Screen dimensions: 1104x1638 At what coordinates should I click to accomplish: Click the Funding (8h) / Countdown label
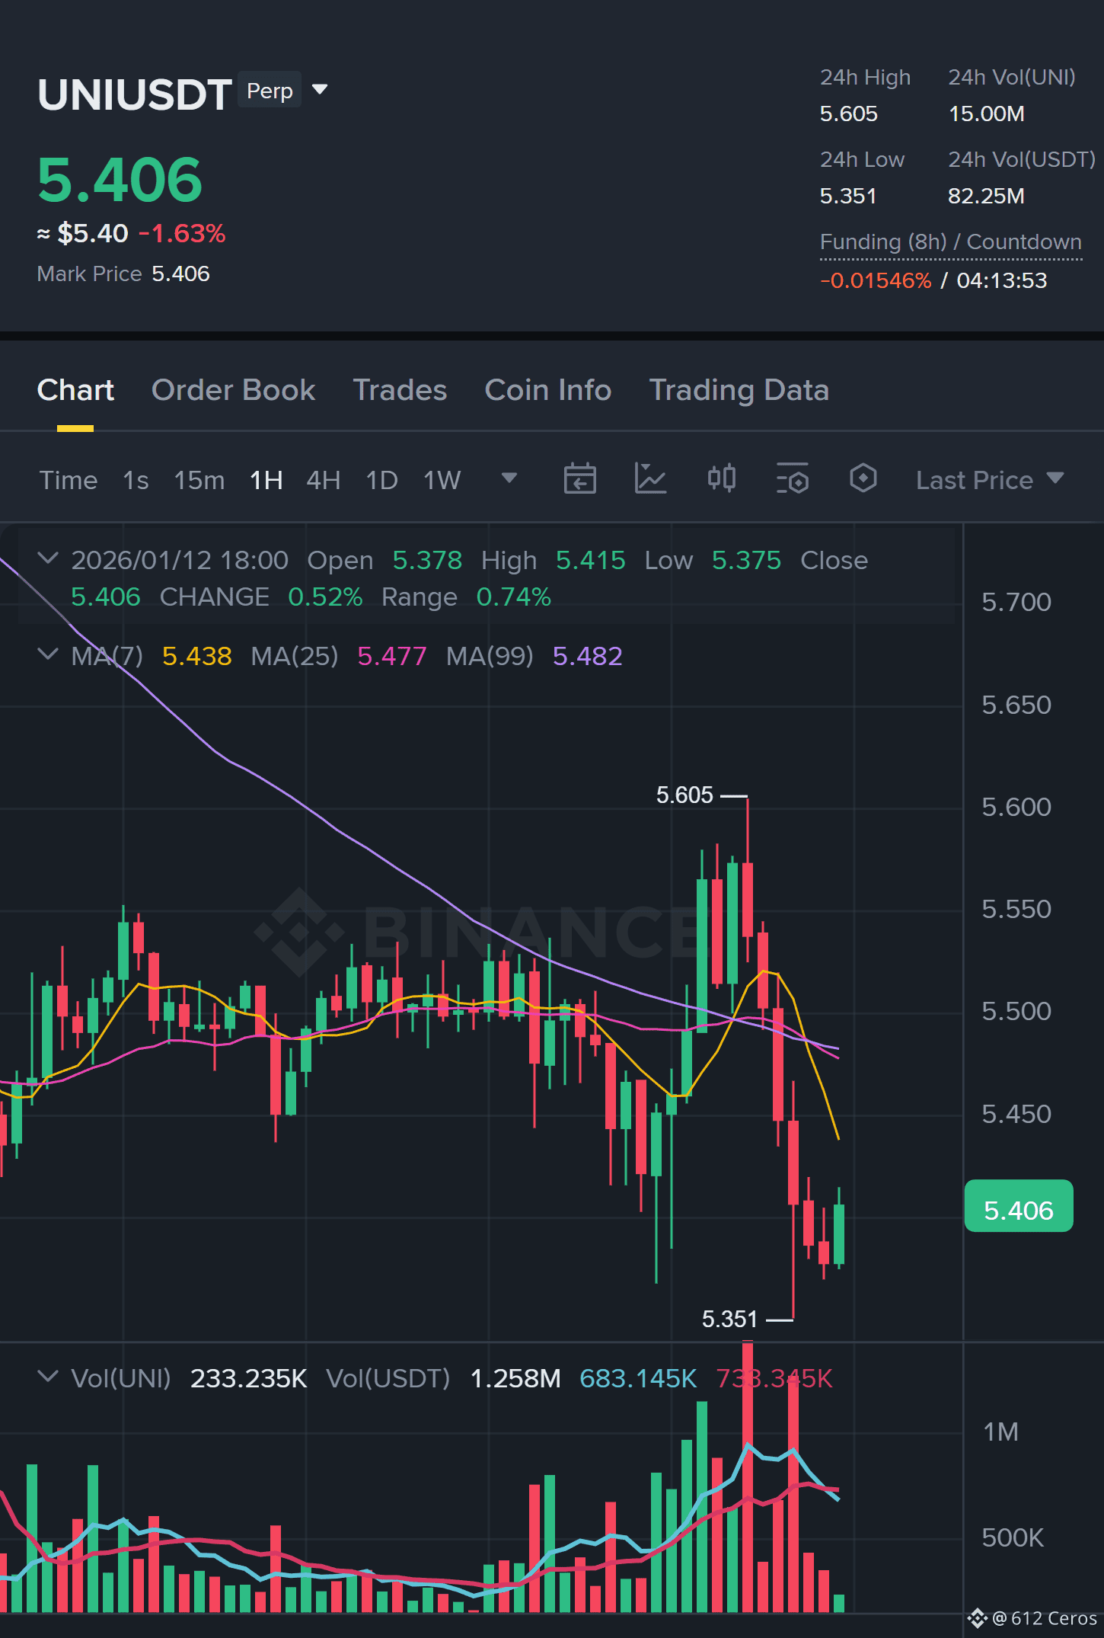tap(950, 242)
